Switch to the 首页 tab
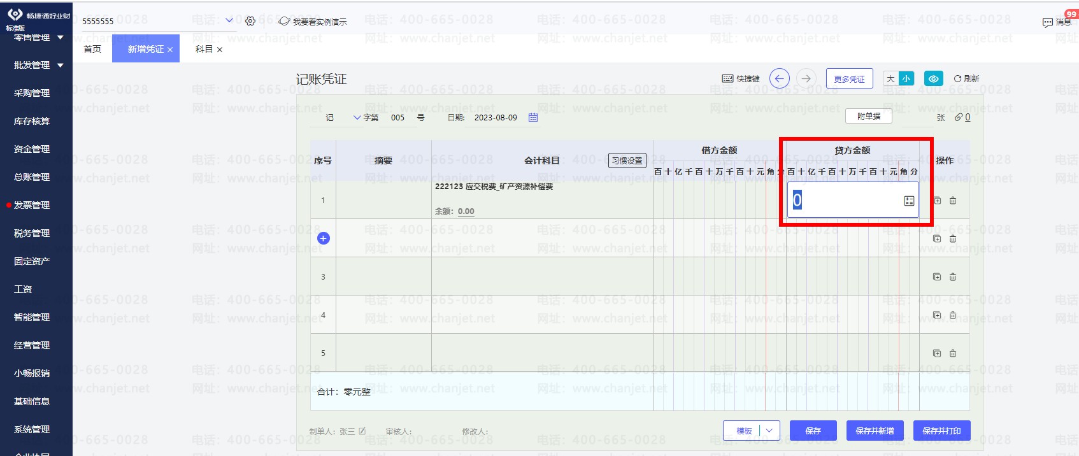This screenshot has width=1079, height=456. click(x=92, y=49)
